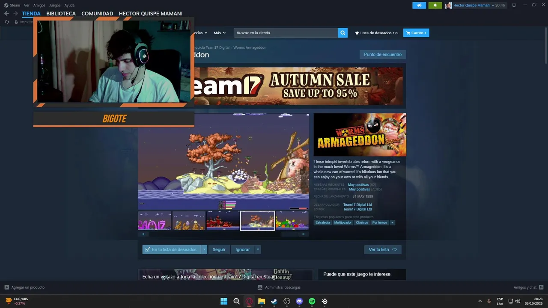Viewport: 548px width, 308px height.
Task: Open the Carrito 1 button
Action: [416, 33]
